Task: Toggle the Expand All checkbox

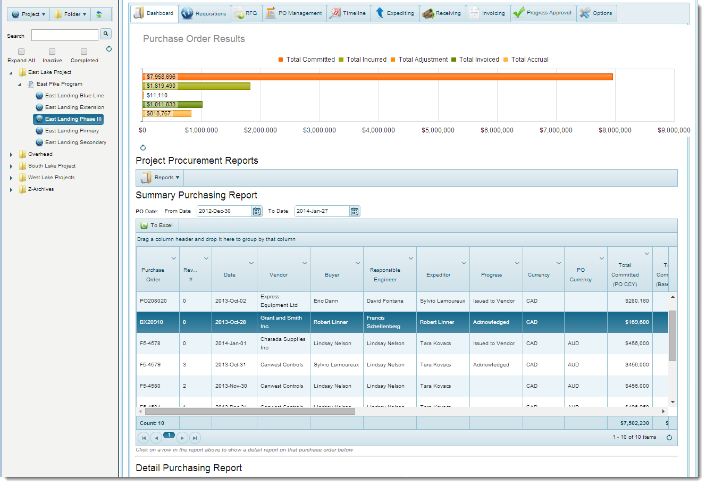Action: click(x=21, y=52)
